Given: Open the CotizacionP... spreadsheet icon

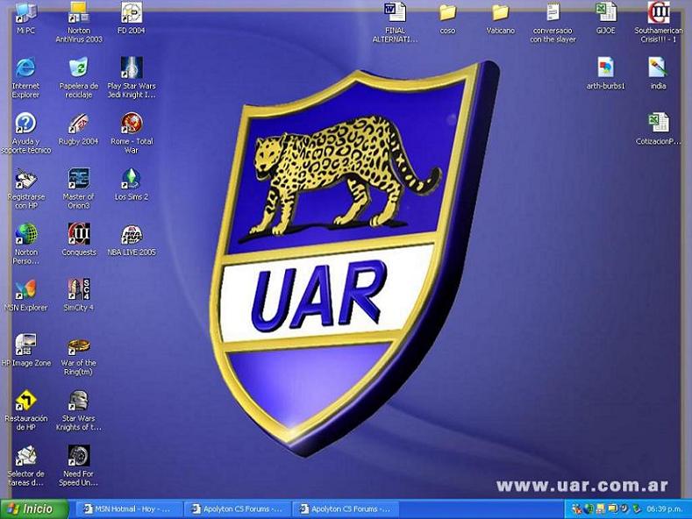Looking at the screenshot, I should click(x=658, y=129).
